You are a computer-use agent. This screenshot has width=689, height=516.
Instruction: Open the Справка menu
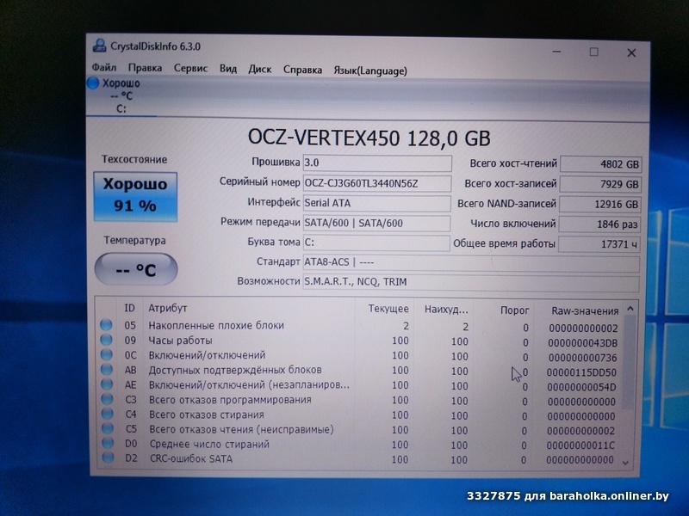(x=302, y=70)
